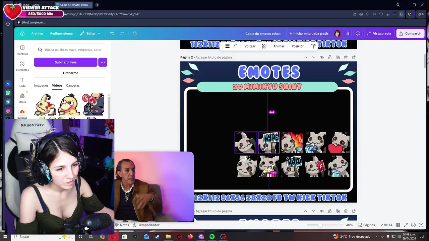This screenshot has width=429, height=241.
Task: Select Mimikyu GIF upload thumbnail
Action: (x=46, y=104)
